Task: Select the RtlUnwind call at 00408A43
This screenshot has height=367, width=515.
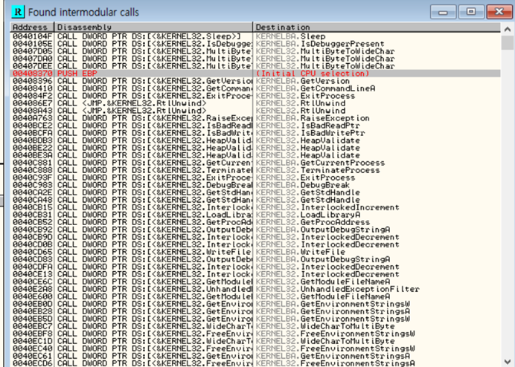Action: 255,111
